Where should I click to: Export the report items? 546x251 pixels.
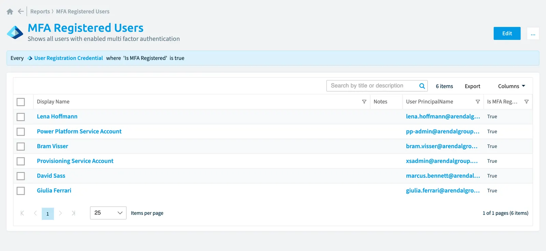coord(472,86)
